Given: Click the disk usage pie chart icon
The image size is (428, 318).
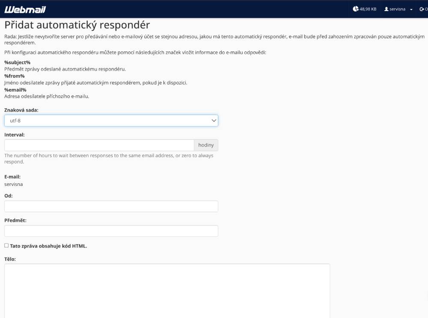Looking at the screenshot, I should coord(355,9).
